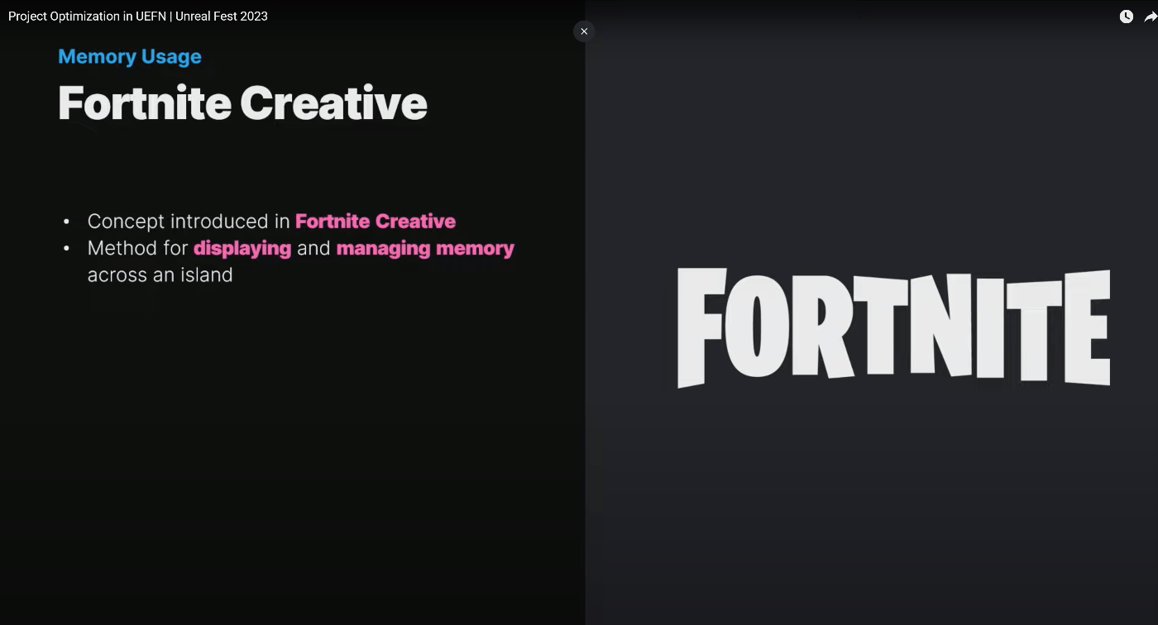This screenshot has height=625, width=1158.
Task: Click the 'Fortnite Creative' slide title
Action: tap(242, 103)
